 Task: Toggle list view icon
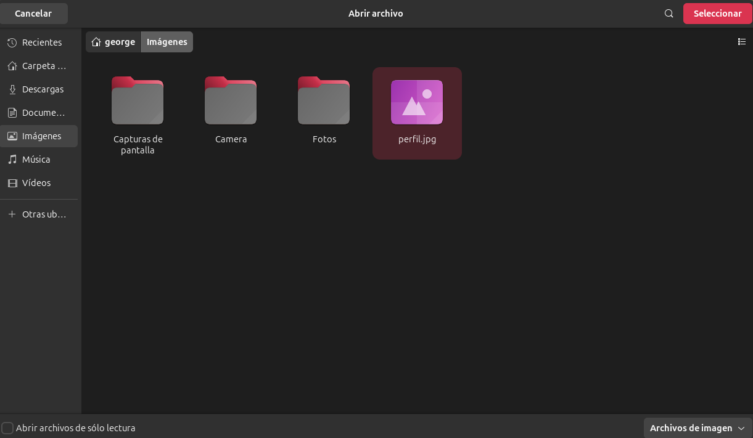coord(741,42)
